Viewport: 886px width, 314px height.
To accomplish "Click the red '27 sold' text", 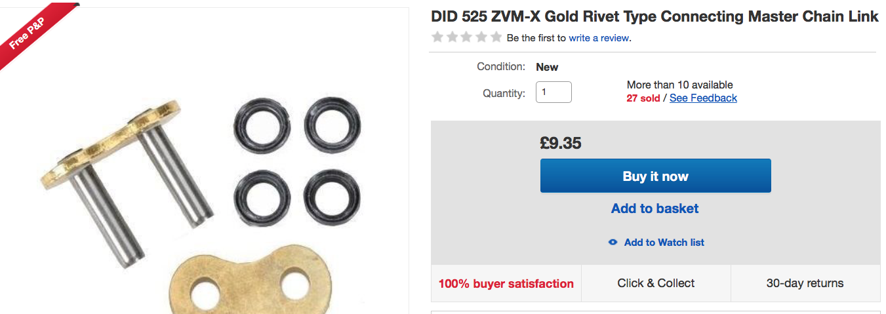I will click(x=643, y=98).
